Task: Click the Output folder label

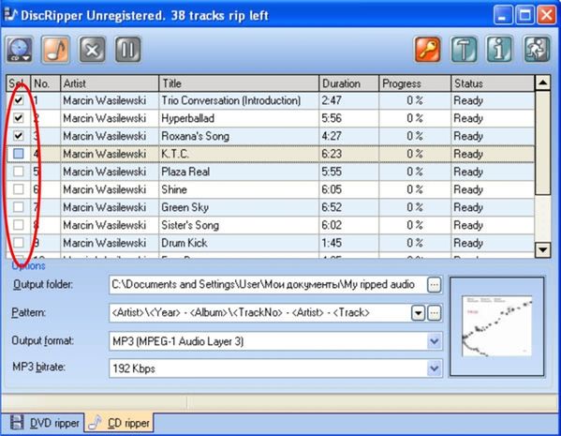Action: tap(42, 285)
